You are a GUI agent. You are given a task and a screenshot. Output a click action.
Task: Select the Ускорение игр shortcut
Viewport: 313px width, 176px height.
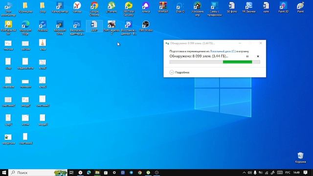[x=197, y=9]
